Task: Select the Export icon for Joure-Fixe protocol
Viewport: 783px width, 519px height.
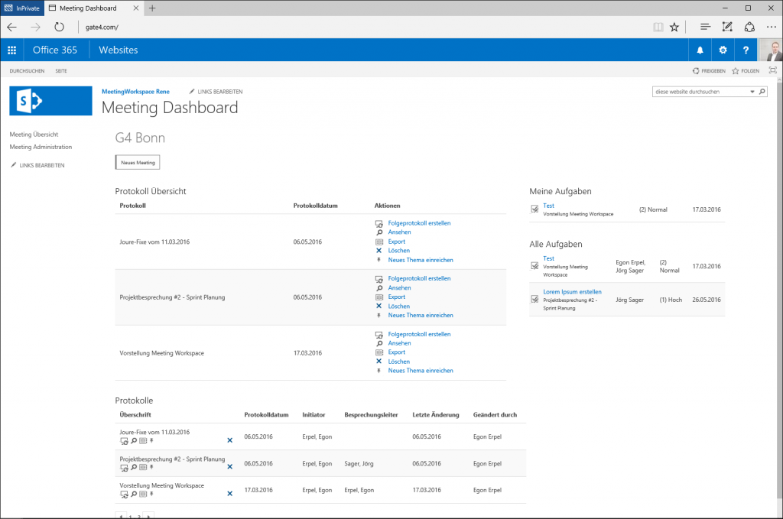Action: (378, 241)
